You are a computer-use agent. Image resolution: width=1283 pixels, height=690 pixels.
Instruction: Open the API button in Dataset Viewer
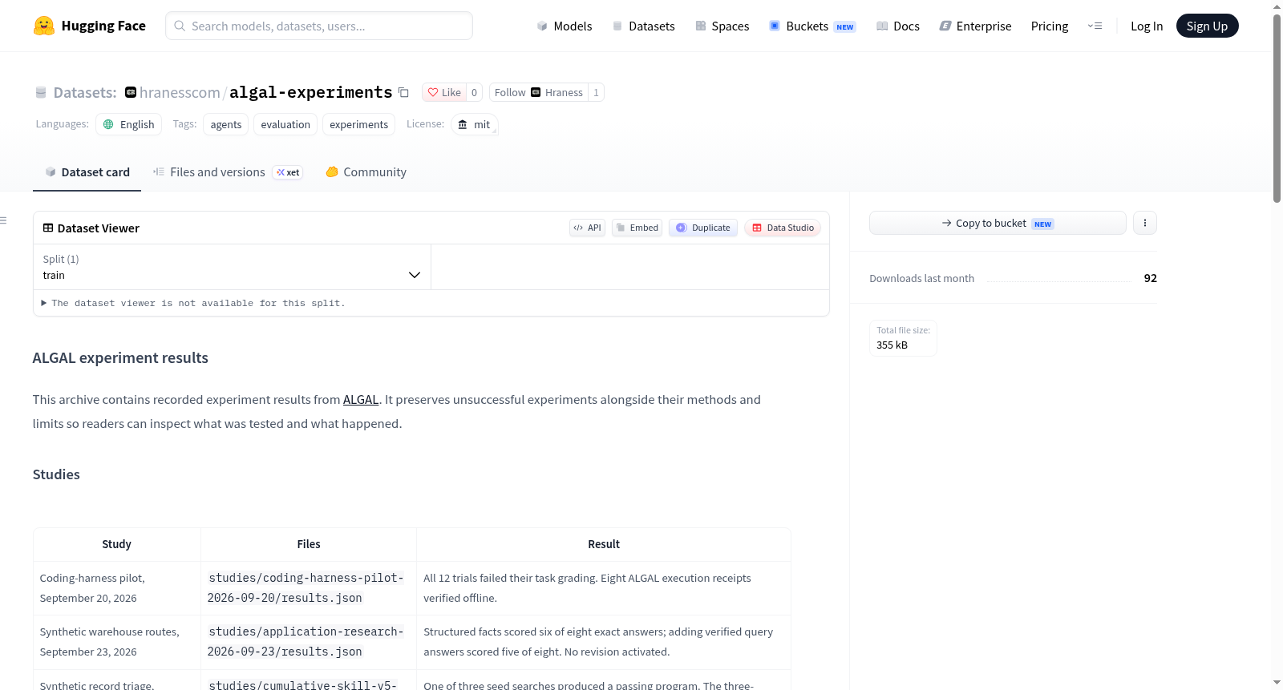pyautogui.click(x=587, y=228)
